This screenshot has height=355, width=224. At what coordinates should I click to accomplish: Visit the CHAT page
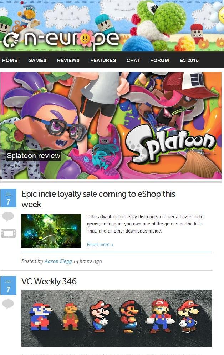133,60
